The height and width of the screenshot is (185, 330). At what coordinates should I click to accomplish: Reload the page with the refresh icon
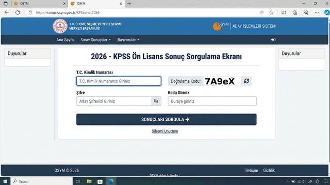point(18,12)
